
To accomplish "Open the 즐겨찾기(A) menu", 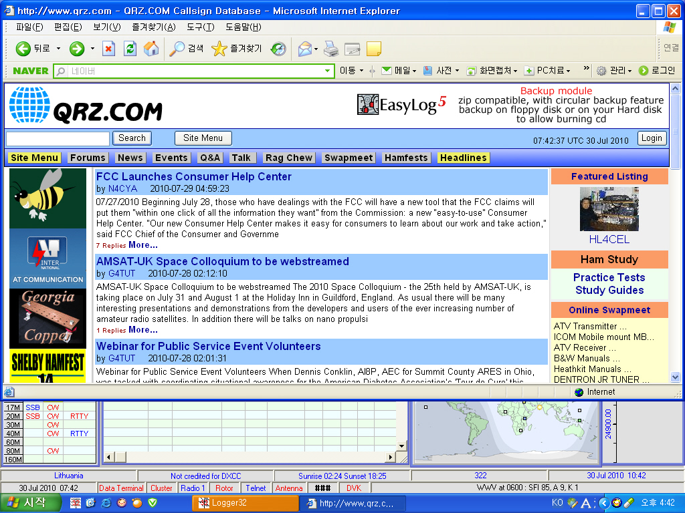I will point(154,27).
